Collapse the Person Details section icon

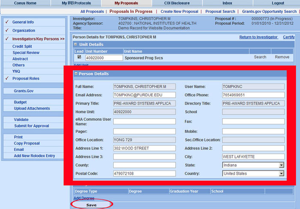(76, 74)
